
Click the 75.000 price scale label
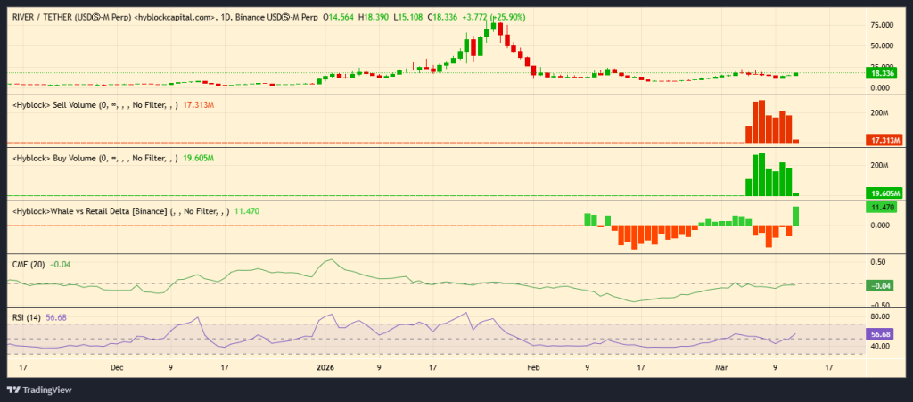coord(882,27)
